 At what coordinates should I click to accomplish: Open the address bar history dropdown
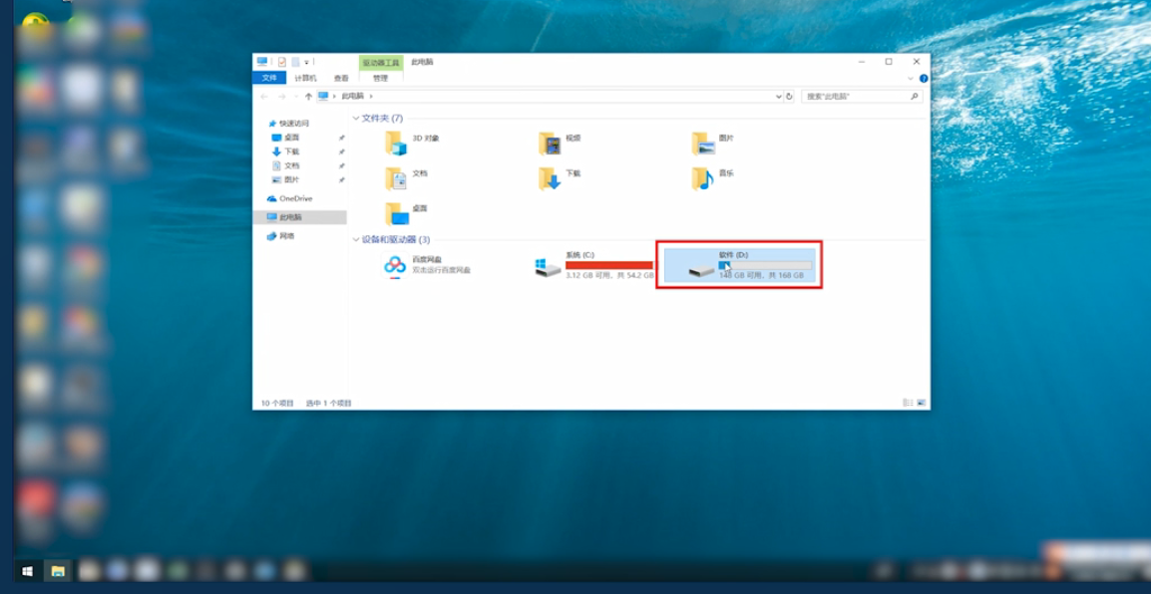pos(778,97)
